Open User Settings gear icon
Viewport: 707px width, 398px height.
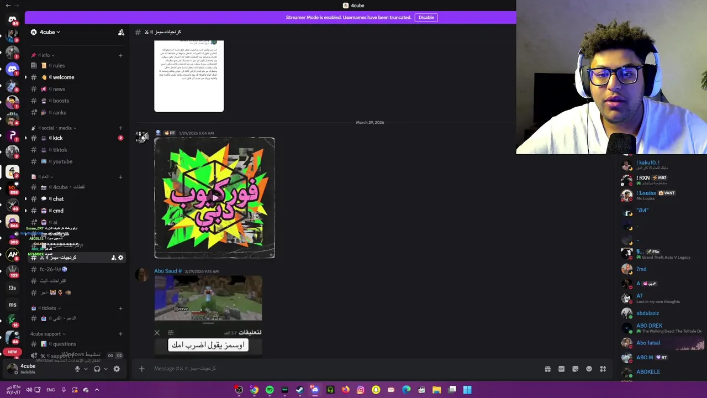coord(117,369)
